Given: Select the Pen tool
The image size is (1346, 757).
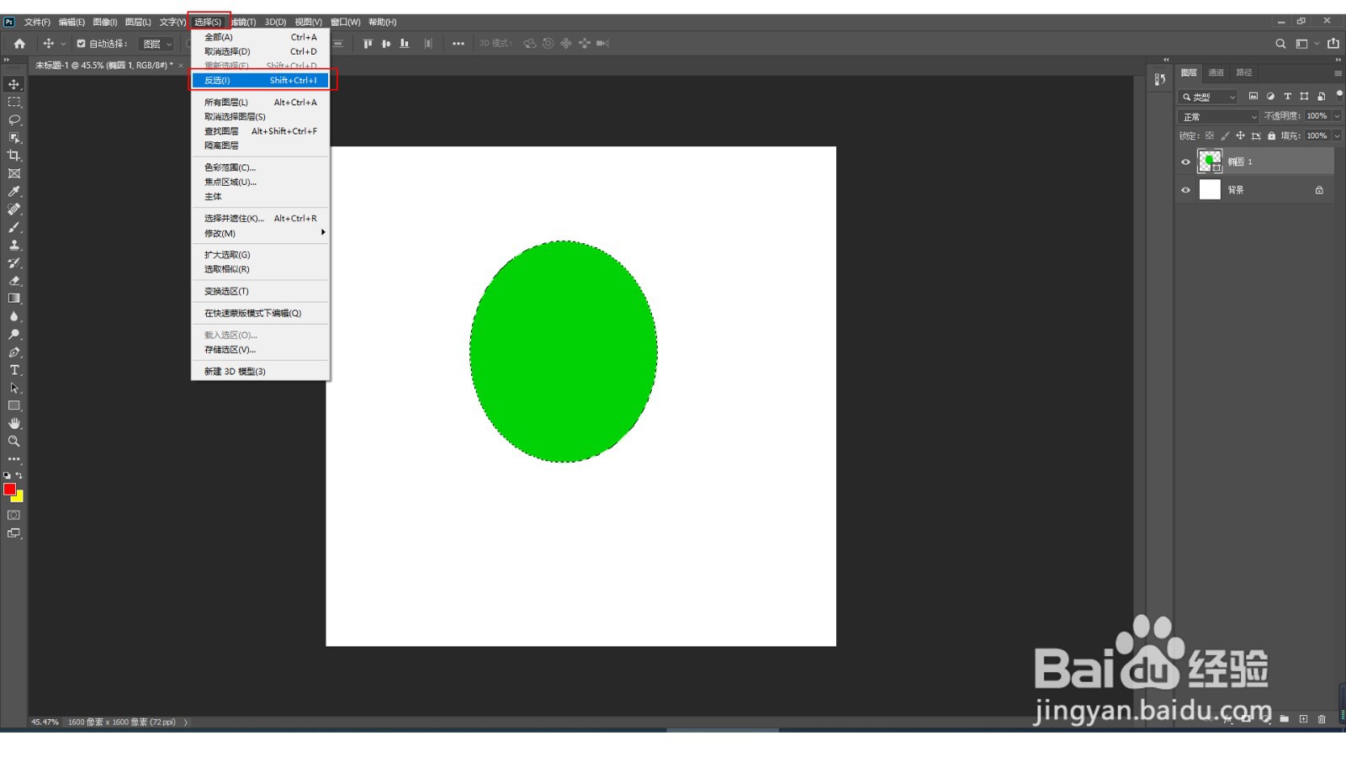Looking at the screenshot, I should tap(14, 352).
